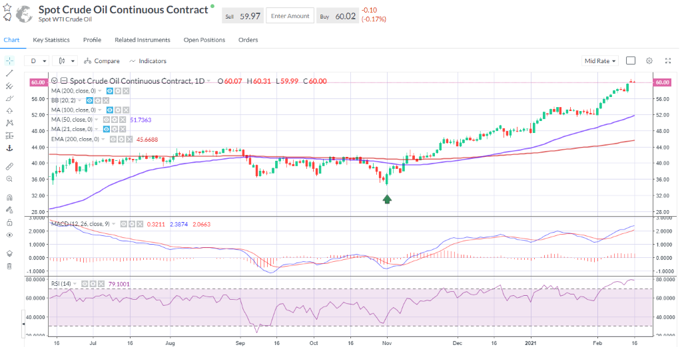Open the D timeframe interval dropdown

point(36,60)
